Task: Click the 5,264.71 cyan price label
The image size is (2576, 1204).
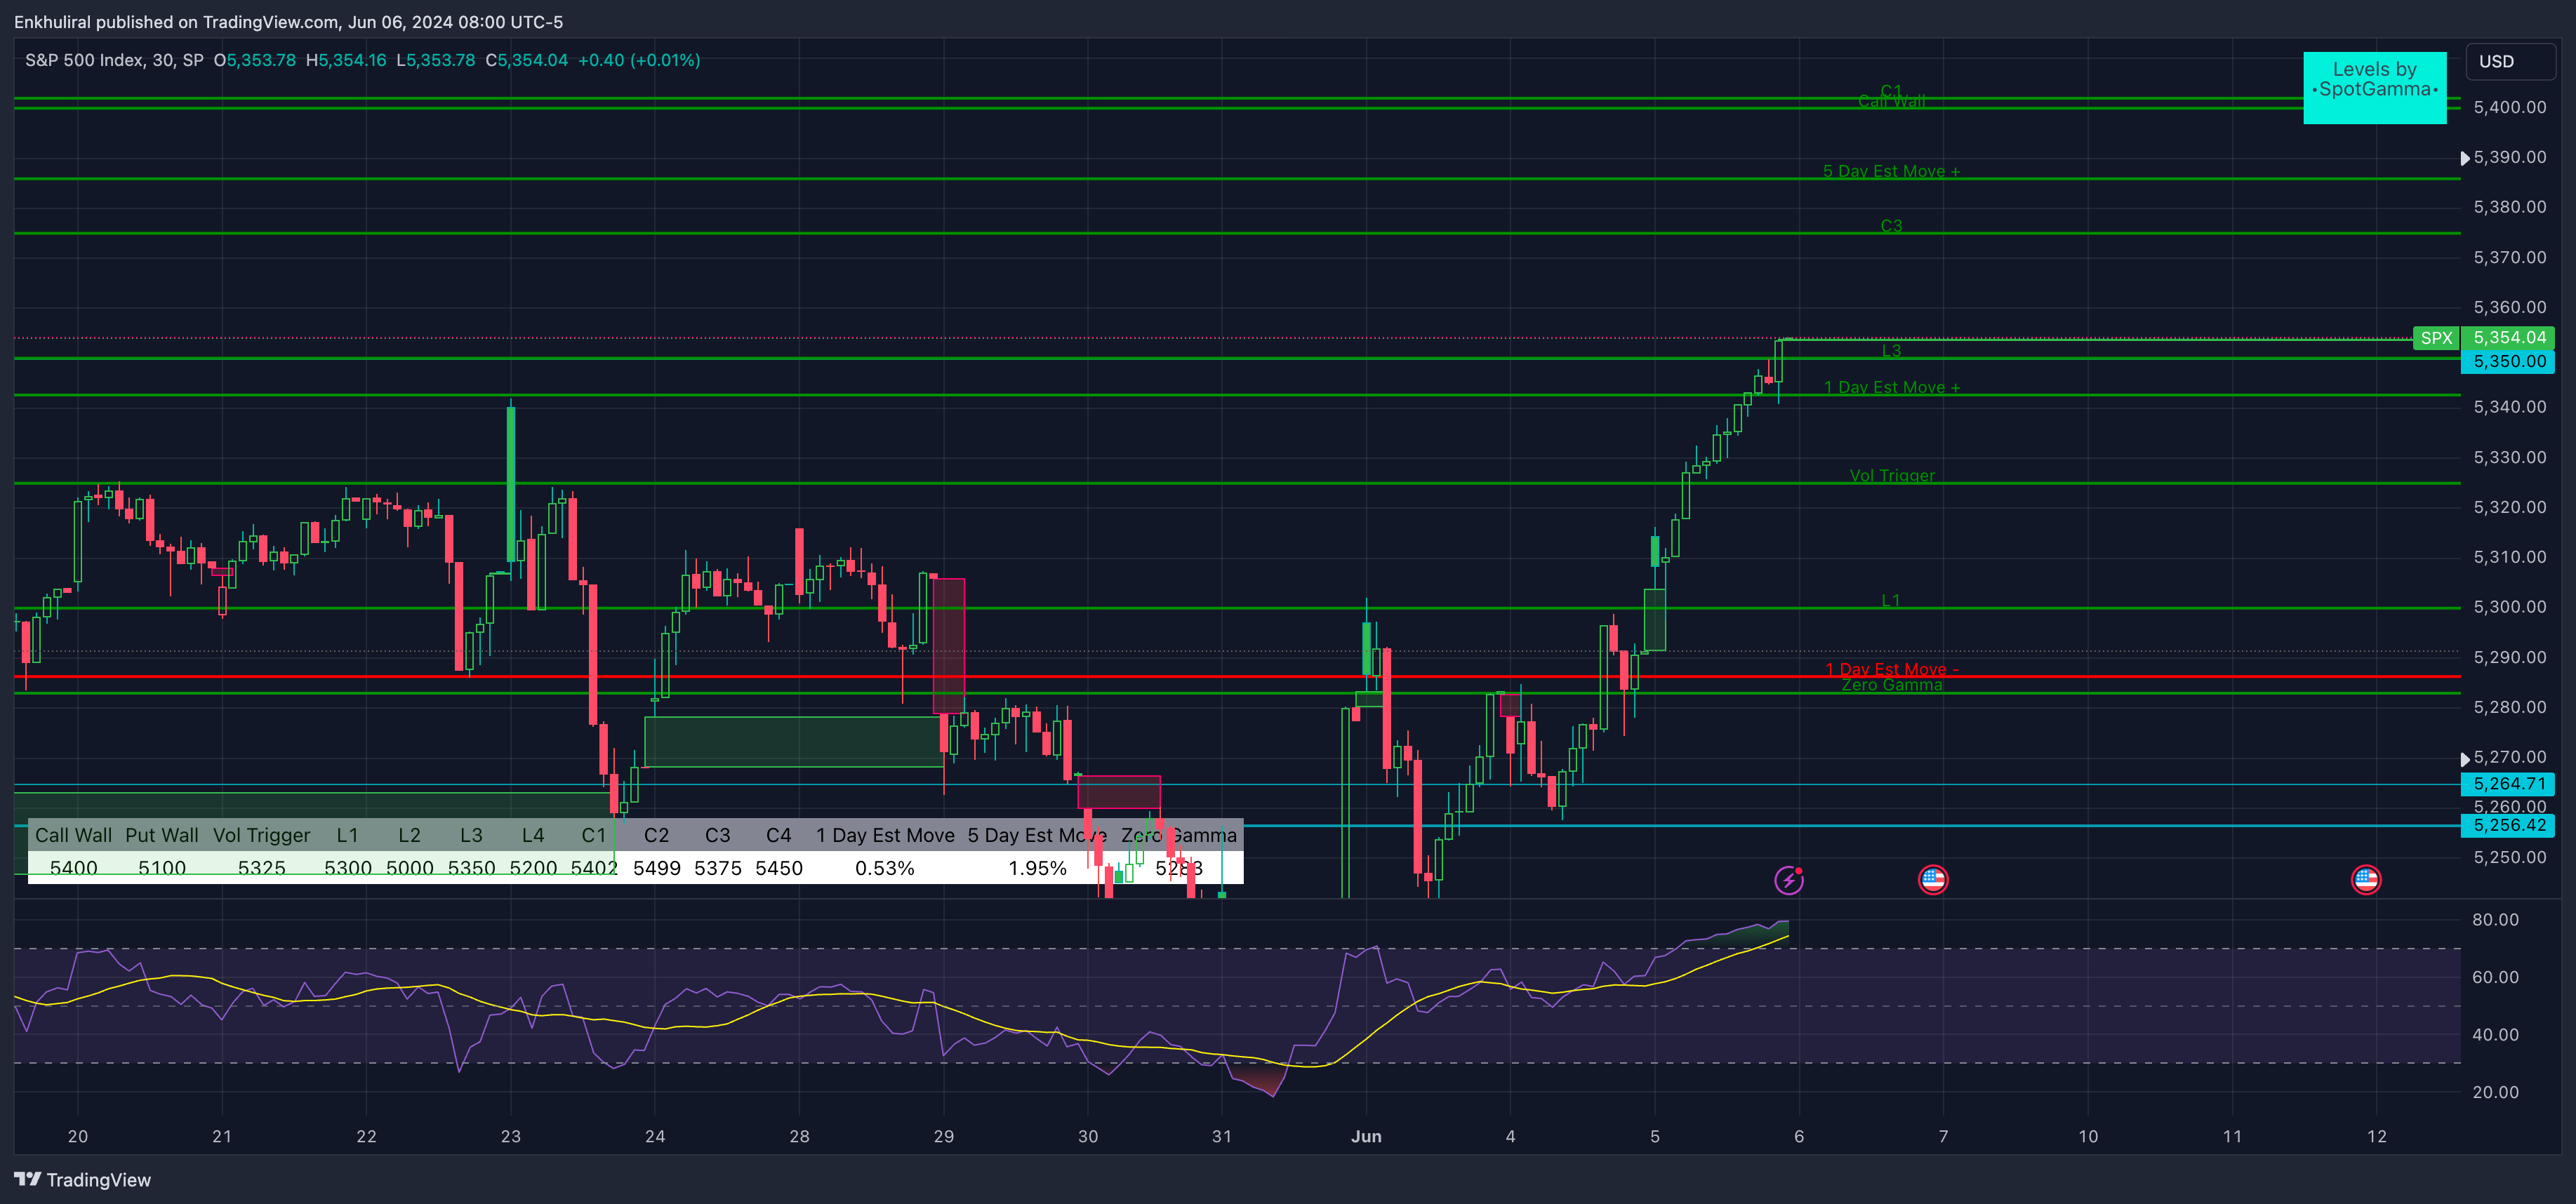Action: coord(2508,784)
